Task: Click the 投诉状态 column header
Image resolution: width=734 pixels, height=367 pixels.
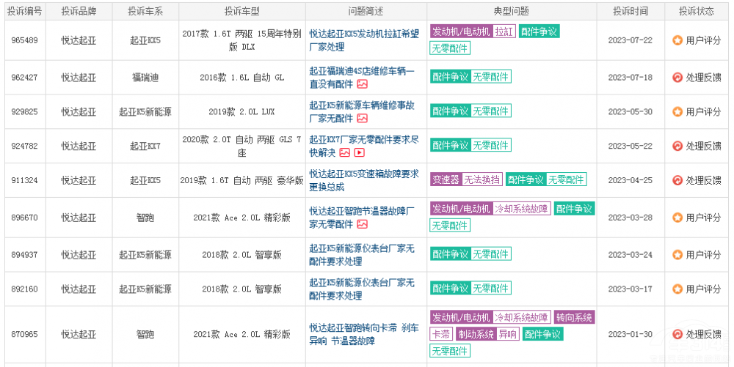Action: point(696,11)
